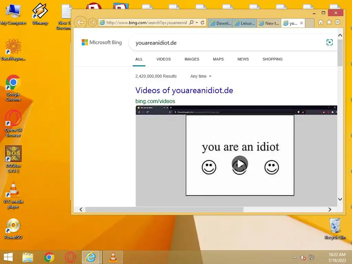The height and width of the screenshot is (264, 352).
Task: Open Videos of youareanidiot.de link
Action: (x=184, y=90)
